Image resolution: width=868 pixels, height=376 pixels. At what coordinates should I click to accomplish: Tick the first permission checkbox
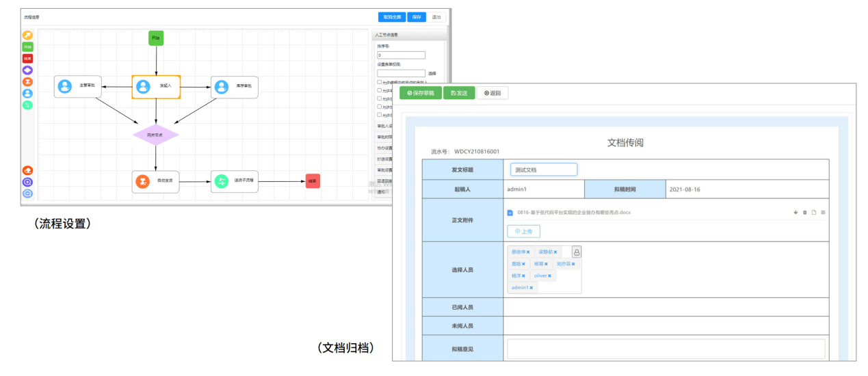click(x=380, y=82)
